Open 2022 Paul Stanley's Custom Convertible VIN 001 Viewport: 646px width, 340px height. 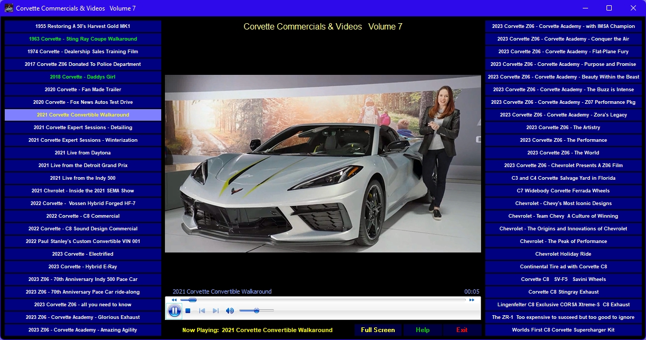[83, 241]
